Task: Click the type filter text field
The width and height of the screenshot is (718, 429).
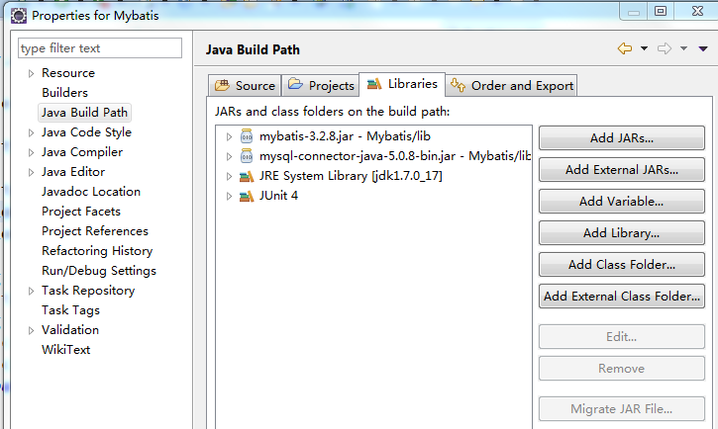Action: pyautogui.click(x=100, y=48)
